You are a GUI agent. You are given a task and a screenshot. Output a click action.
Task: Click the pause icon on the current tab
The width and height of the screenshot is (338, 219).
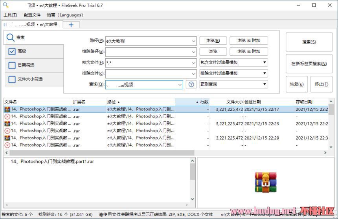5,25
